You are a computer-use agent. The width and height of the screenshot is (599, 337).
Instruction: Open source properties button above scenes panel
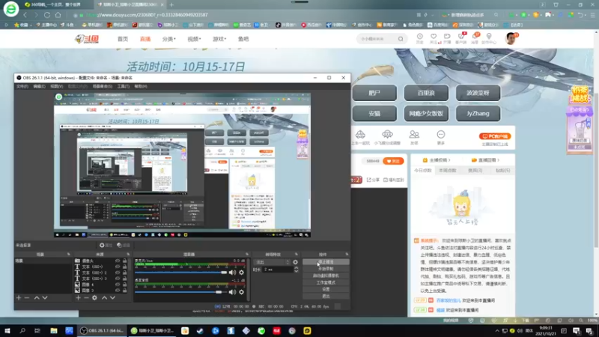[106, 246]
